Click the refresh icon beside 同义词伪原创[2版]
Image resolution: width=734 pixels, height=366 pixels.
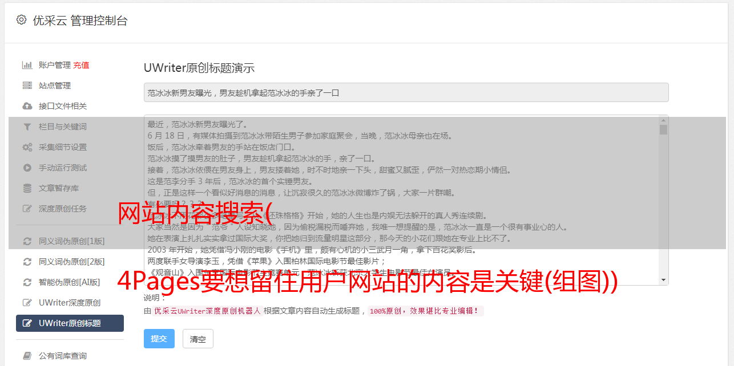point(27,262)
